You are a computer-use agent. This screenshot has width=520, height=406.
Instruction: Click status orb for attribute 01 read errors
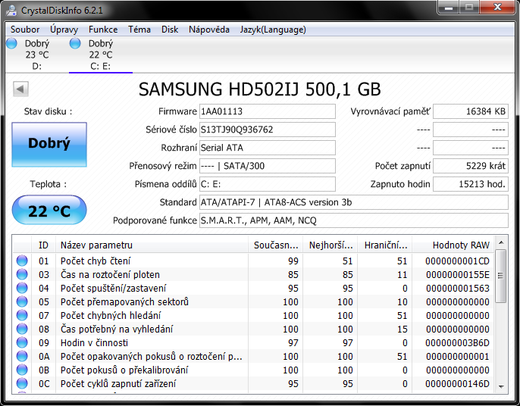pyautogui.click(x=22, y=261)
